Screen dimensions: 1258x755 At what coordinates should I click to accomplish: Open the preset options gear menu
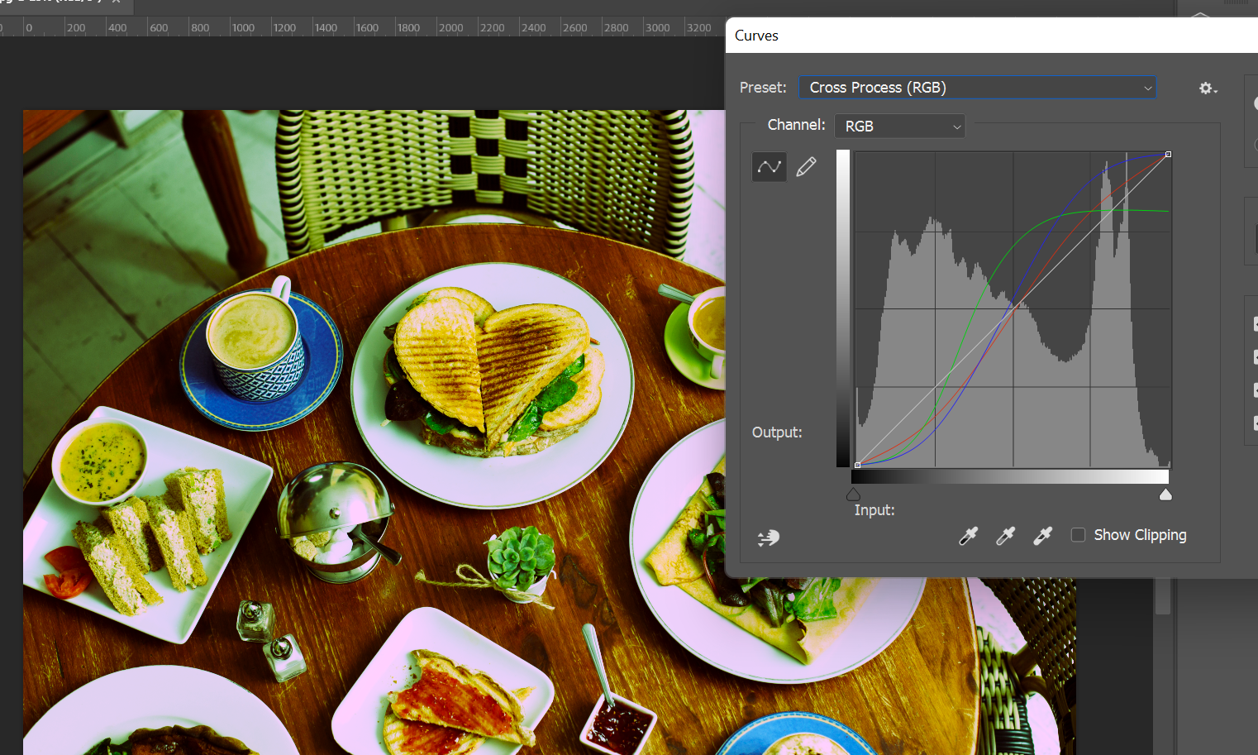pyautogui.click(x=1208, y=88)
